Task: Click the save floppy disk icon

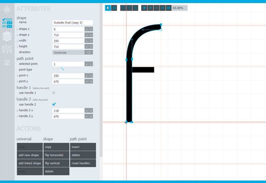Action: (x=7, y=63)
